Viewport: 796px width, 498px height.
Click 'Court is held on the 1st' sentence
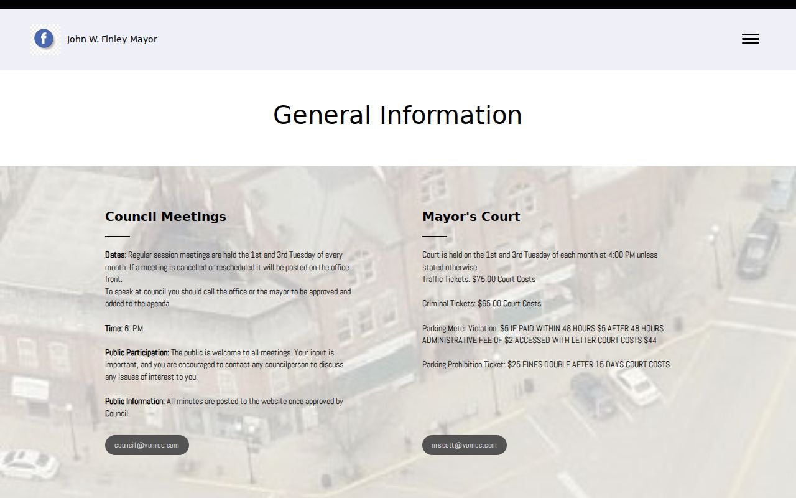[540, 261]
